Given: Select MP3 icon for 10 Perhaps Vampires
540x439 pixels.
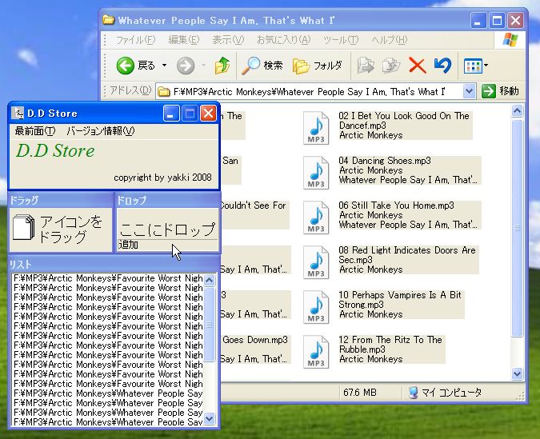Looking at the screenshot, I should click(x=316, y=307).
